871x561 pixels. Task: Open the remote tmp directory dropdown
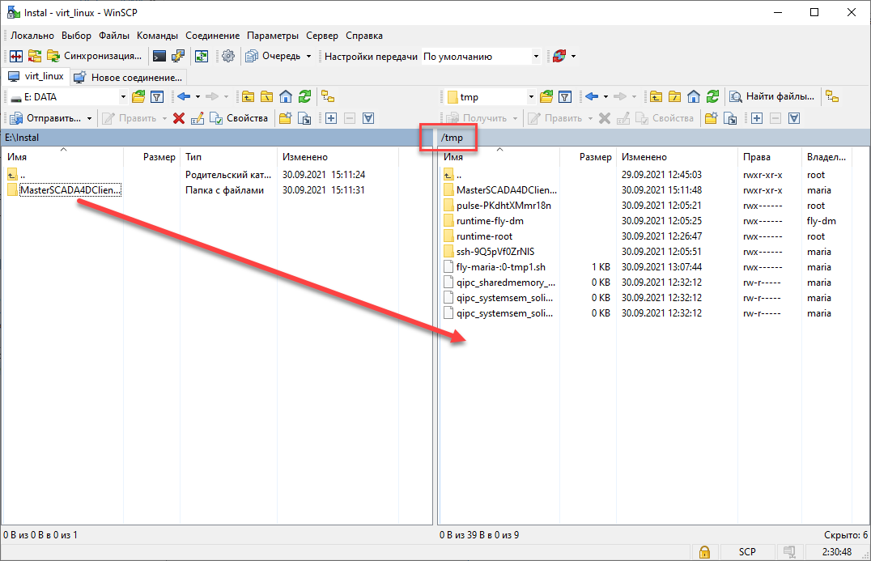pos(531,97)
